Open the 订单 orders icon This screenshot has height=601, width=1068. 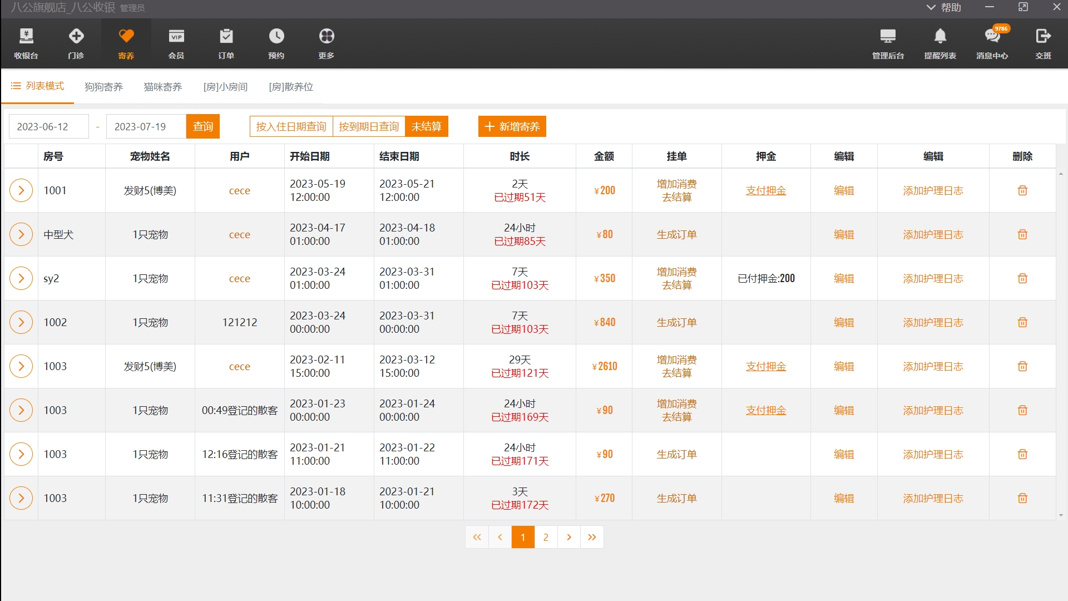(226, 43)
